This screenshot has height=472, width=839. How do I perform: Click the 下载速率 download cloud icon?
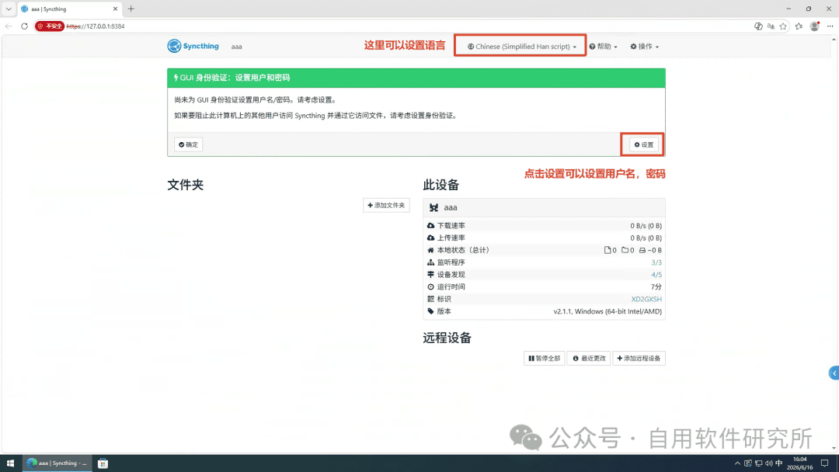430,226
